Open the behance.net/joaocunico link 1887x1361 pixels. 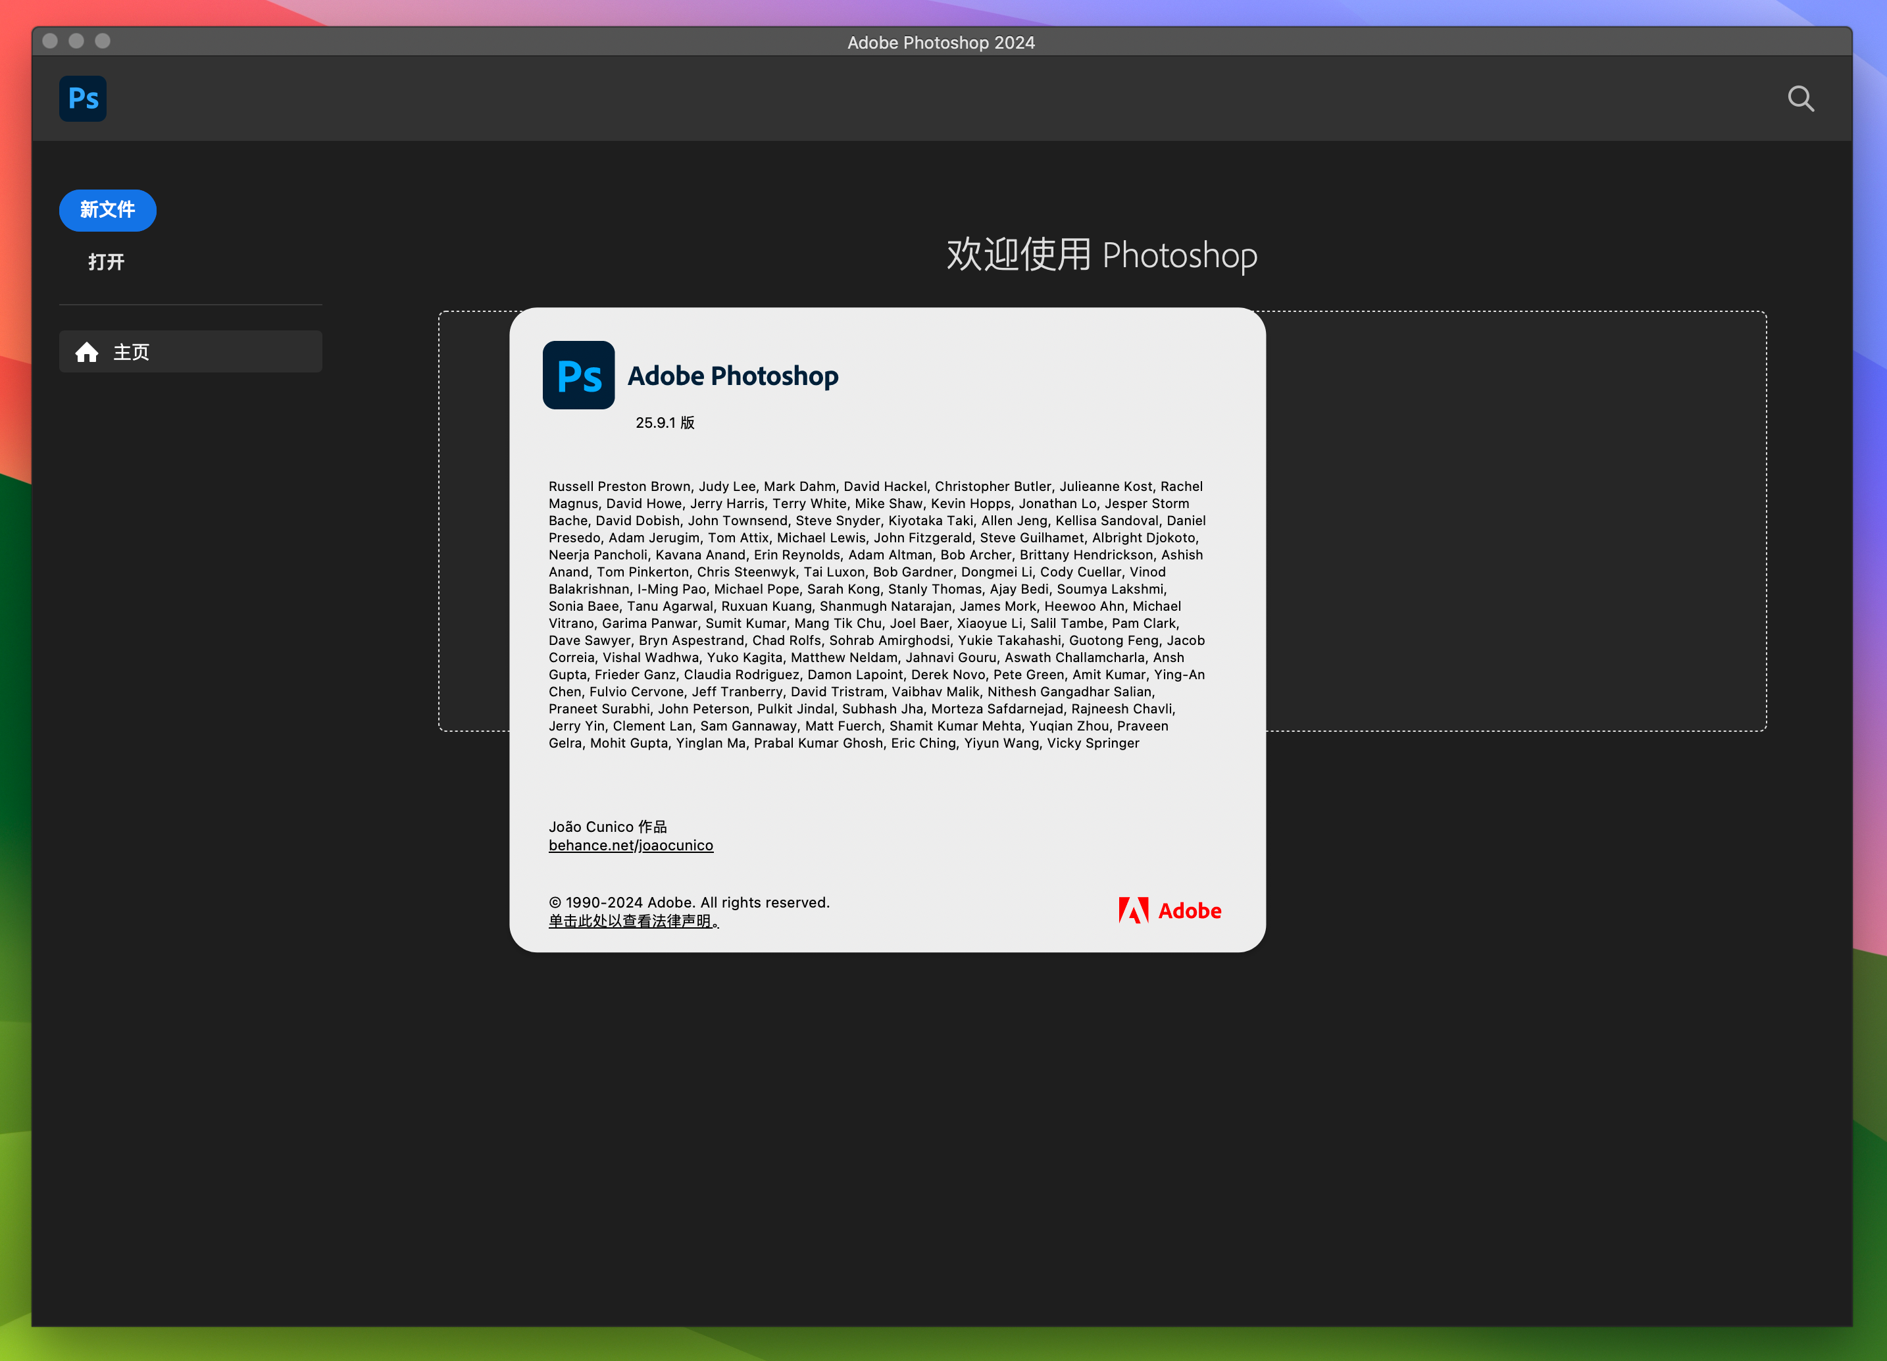pos(631,845)
